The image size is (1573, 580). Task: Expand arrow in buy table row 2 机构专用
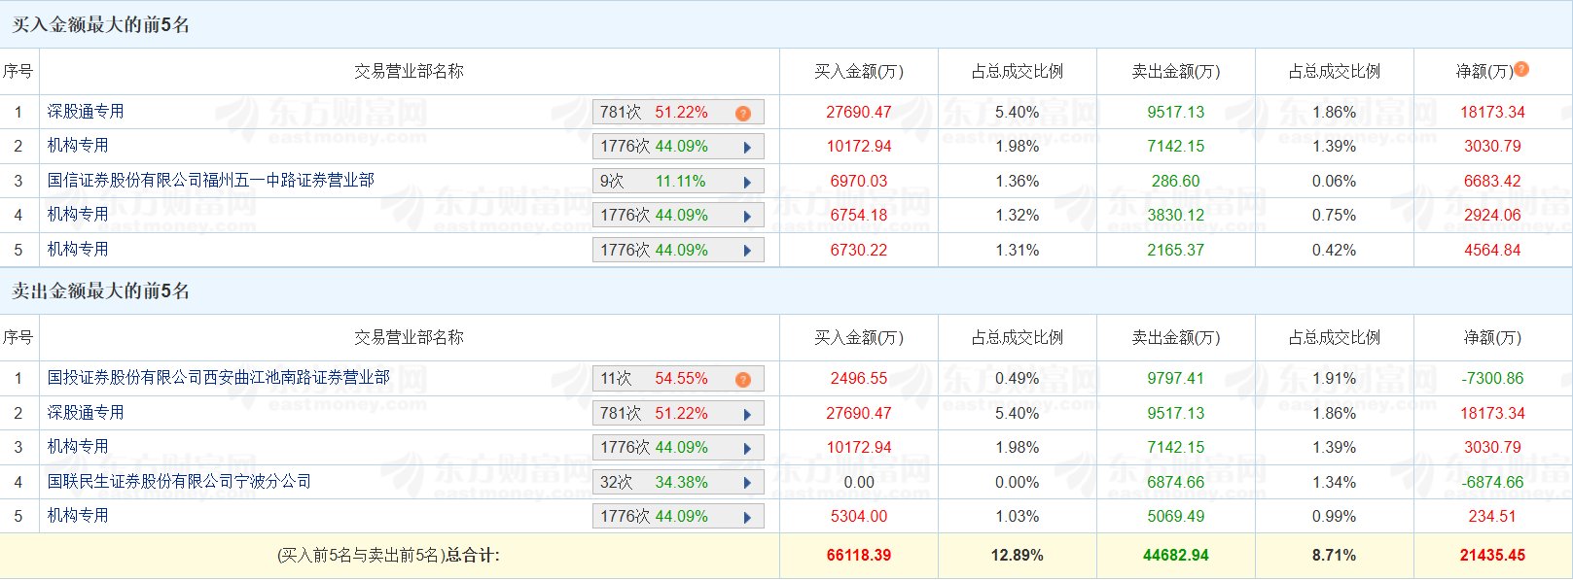(747, 148)
